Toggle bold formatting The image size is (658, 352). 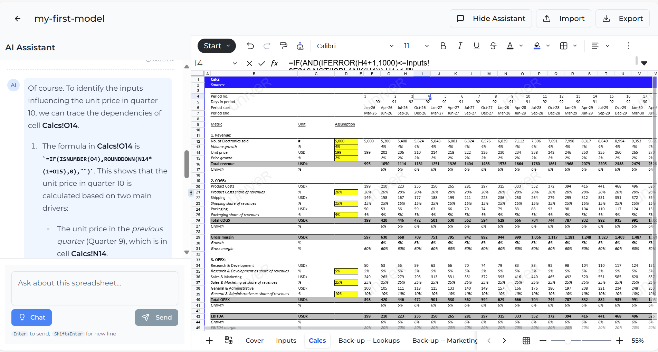click(x=443, y=46)
